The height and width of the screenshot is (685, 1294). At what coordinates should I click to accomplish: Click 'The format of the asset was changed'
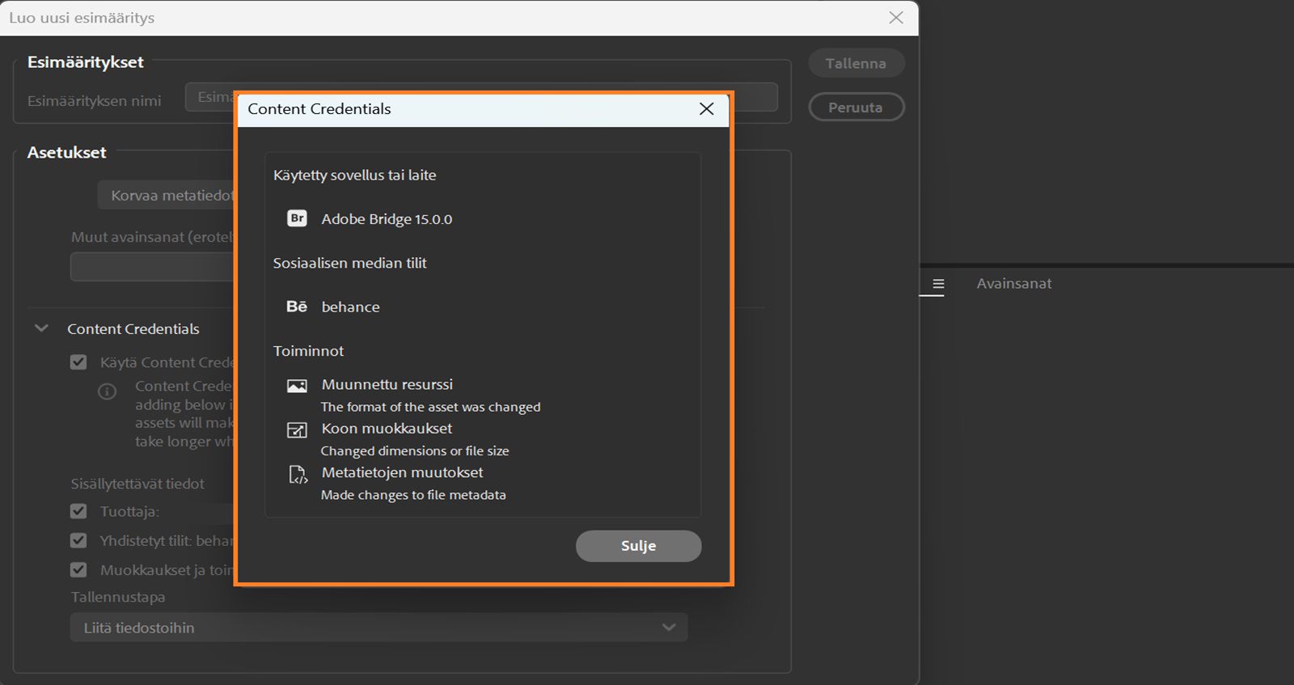[430, 407]
